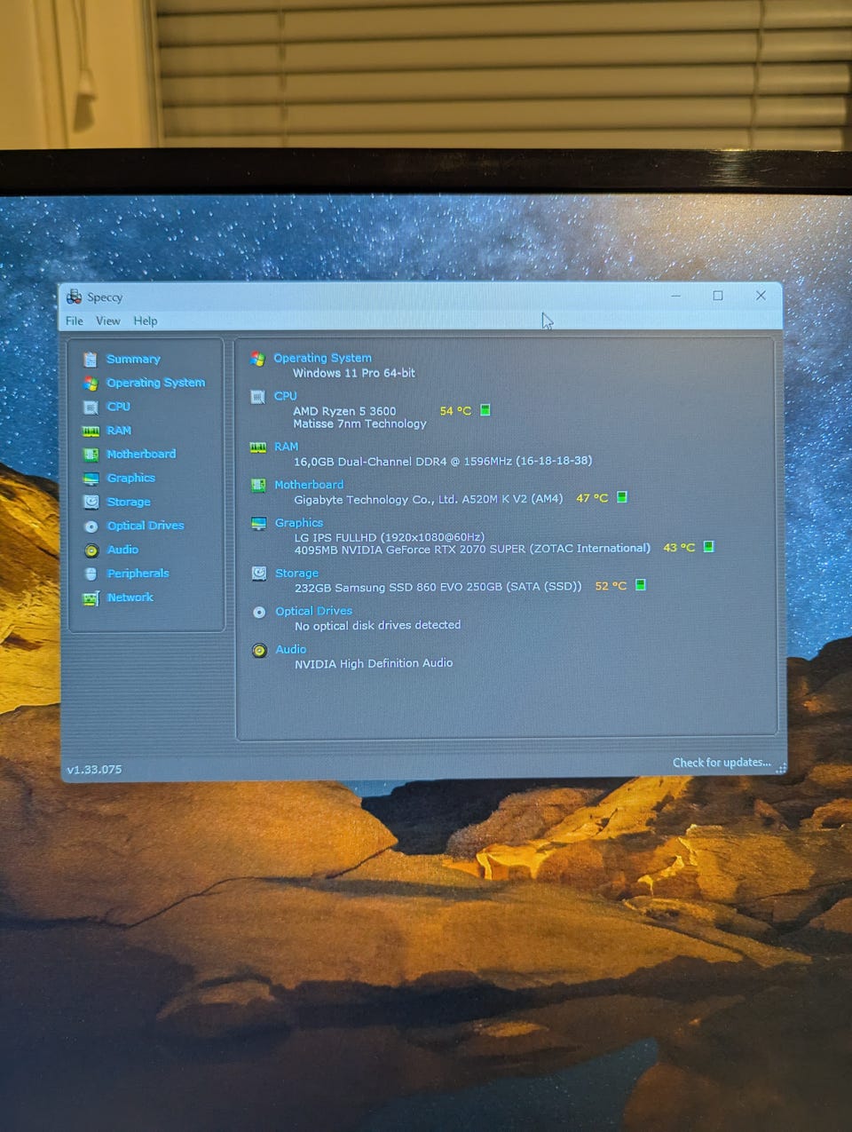
Task: Click the 43 °C graphics temperature value
Action: (679, 548)
